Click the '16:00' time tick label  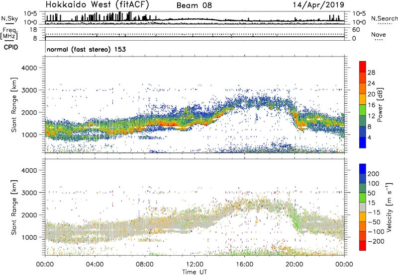click(244, 265)
